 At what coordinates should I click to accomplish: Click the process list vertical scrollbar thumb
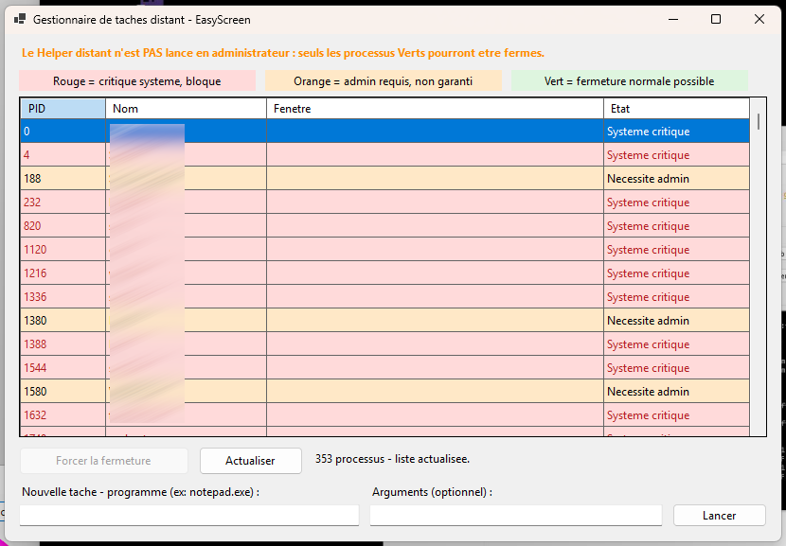759,121
